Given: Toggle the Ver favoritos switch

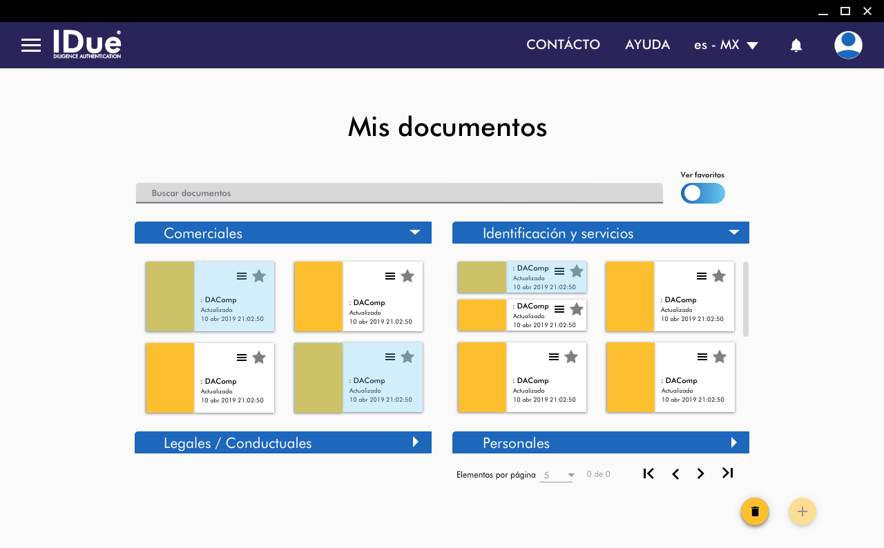Looking at the screenshot, I should point(702,193).
